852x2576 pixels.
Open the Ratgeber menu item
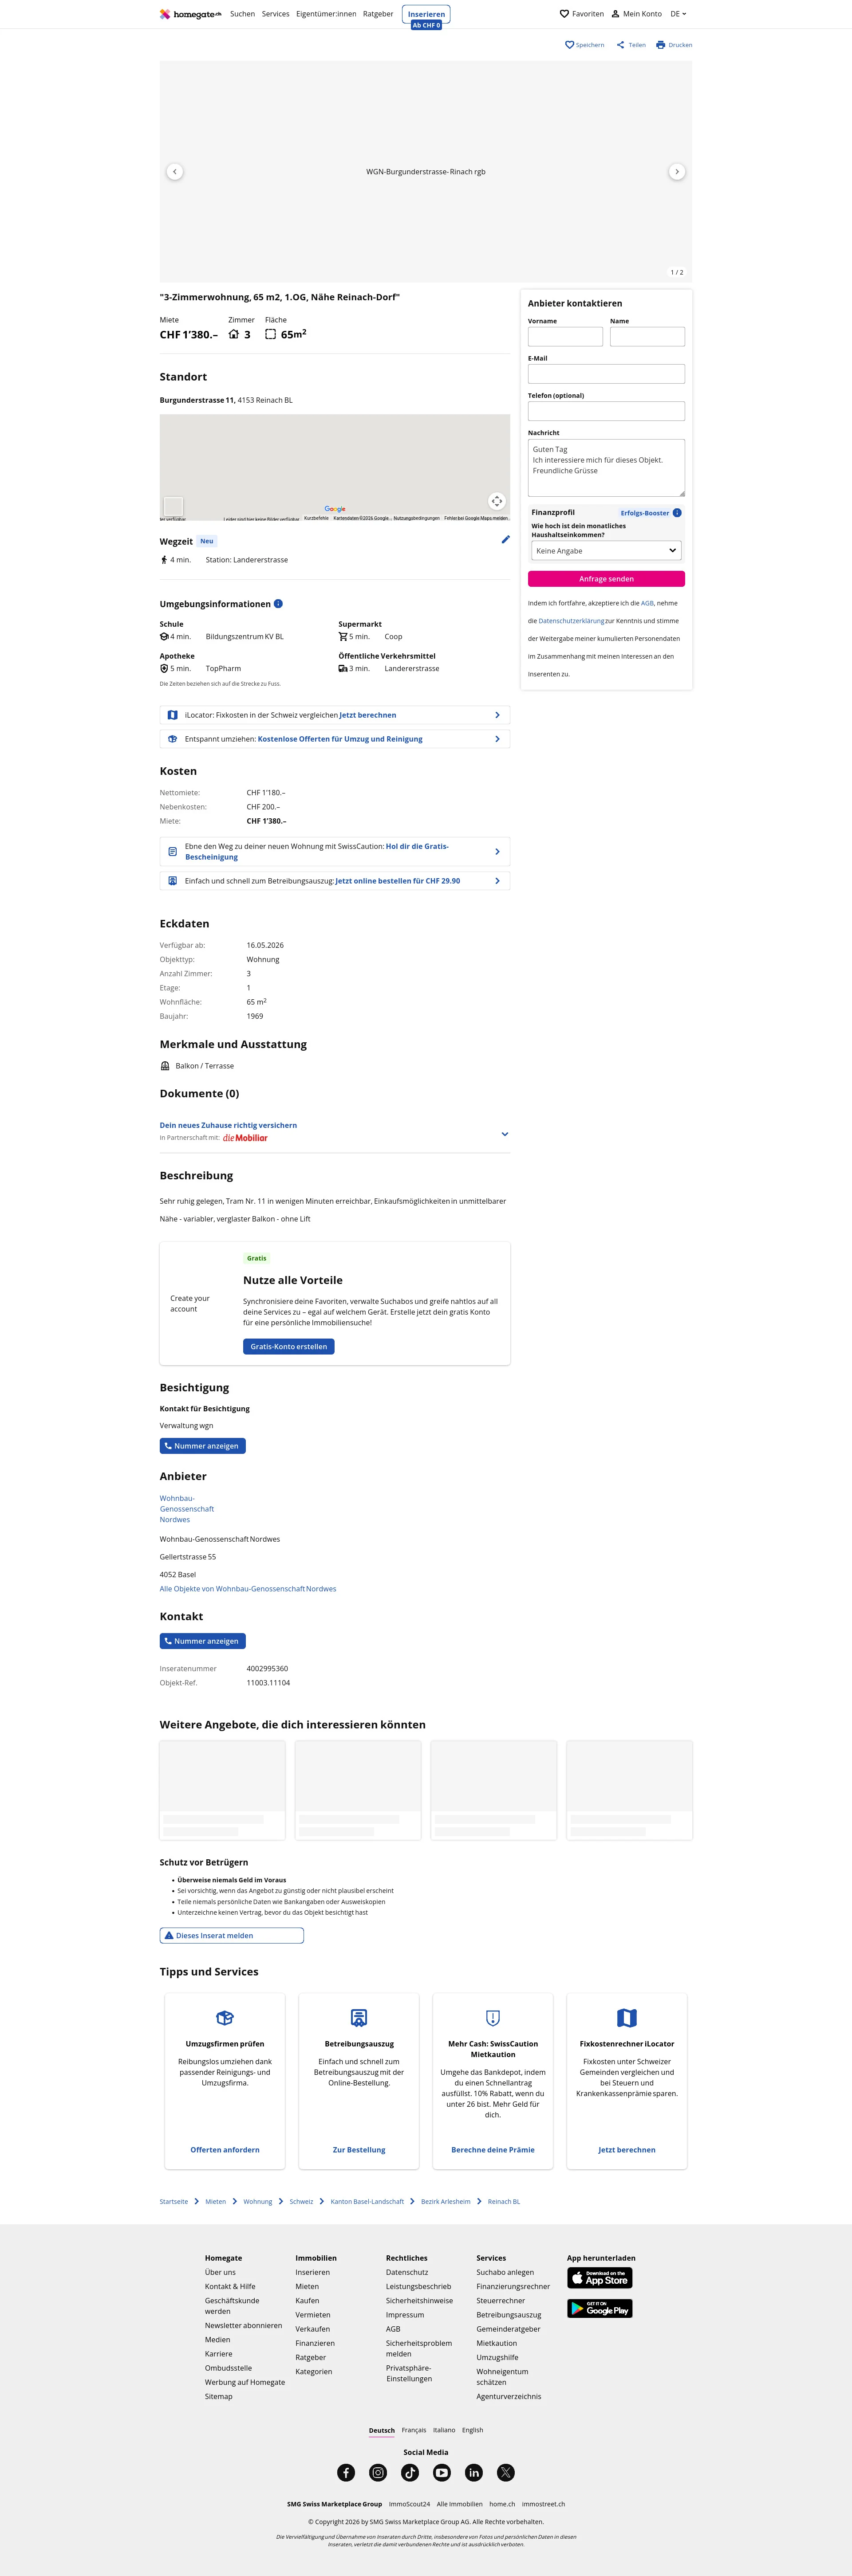click(378, 14)
